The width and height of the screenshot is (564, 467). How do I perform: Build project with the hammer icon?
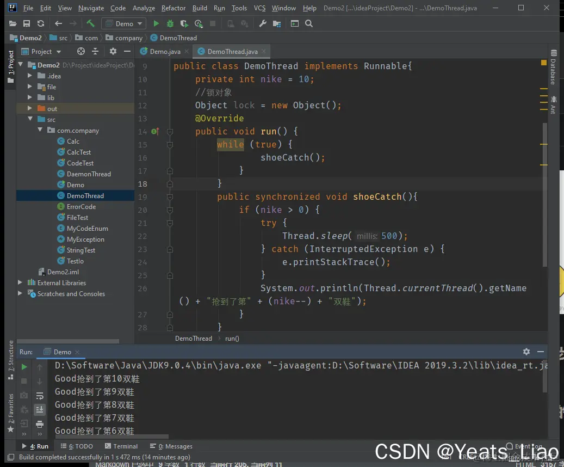coord(90,24)
